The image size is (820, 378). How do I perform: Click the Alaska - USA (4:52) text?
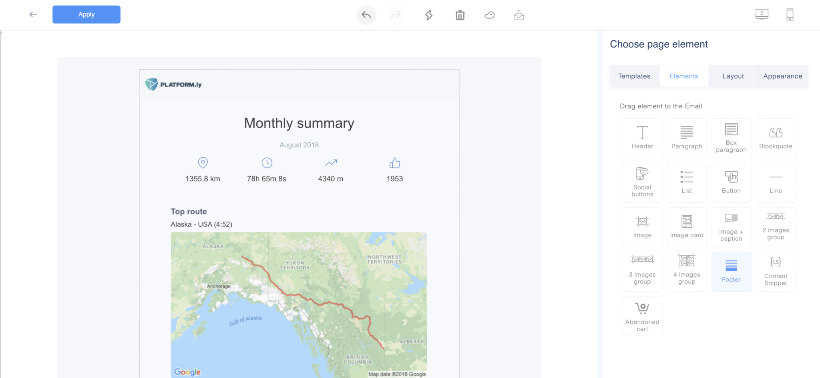point(201,224)
